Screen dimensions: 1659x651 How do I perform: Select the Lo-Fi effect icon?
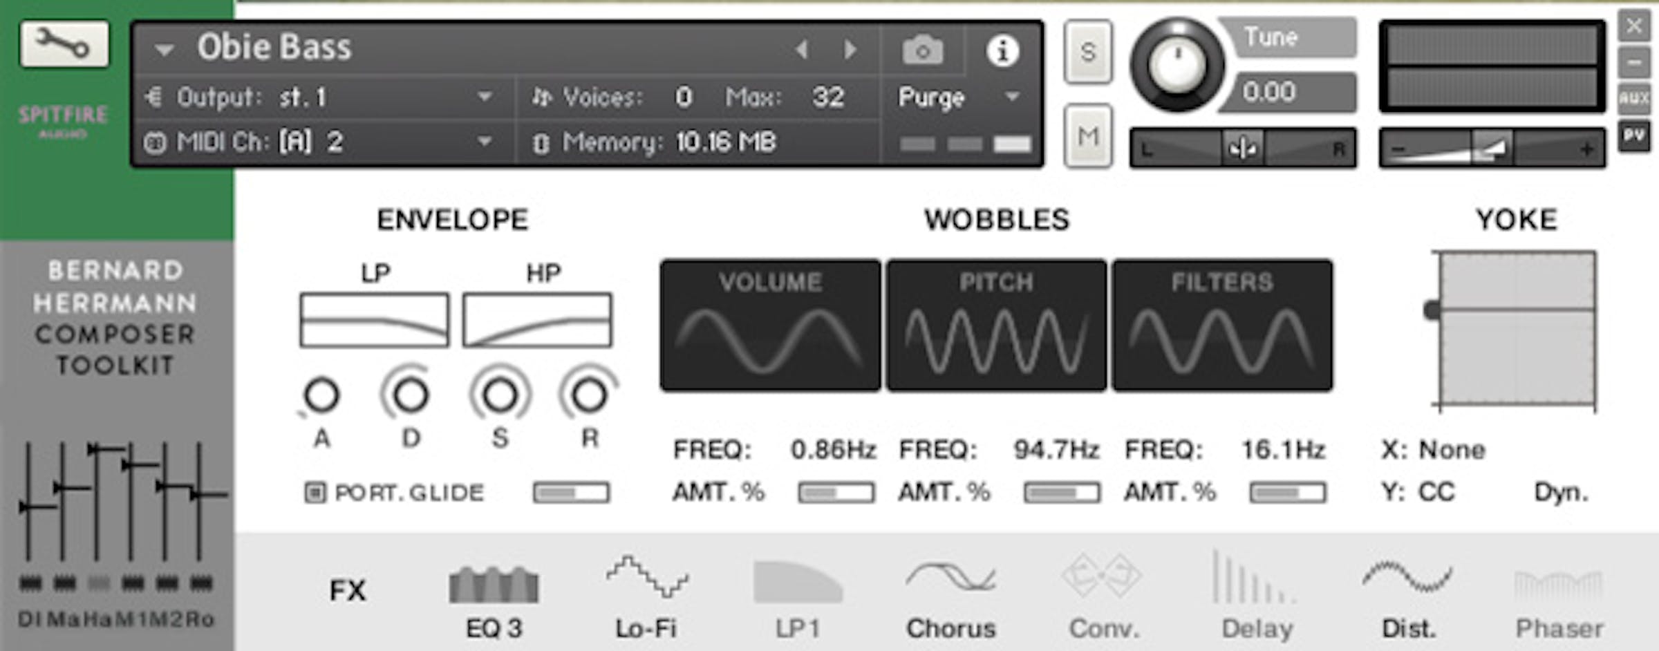(646, 578)
